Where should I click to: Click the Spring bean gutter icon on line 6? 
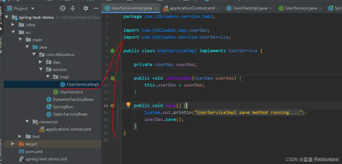pyautogui.click(x=112, y=51)
